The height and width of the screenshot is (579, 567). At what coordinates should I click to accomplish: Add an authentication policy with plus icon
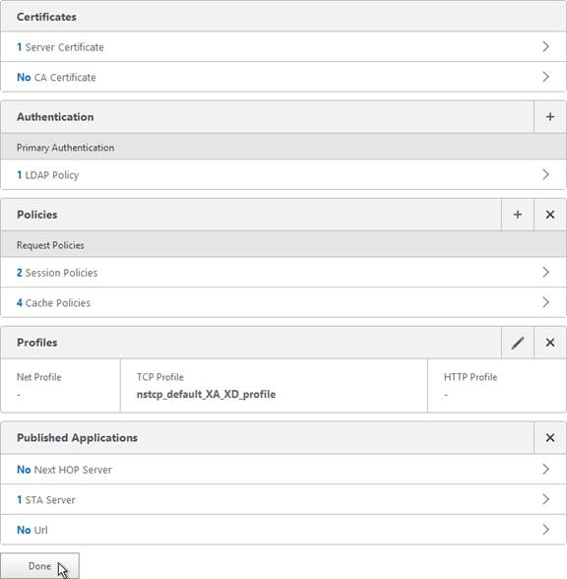click(549, 117)
